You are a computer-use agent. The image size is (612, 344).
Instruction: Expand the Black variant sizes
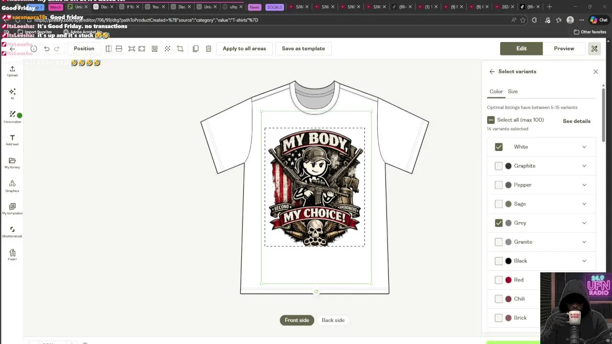point(584,261)
